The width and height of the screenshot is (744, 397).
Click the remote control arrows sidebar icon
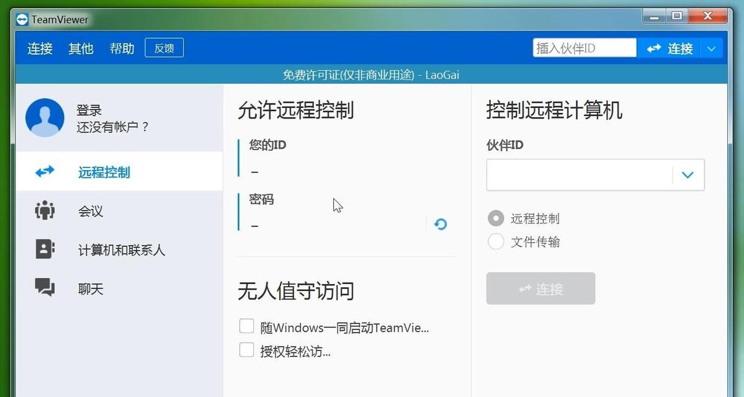pyautogui.click(x=45, y=171)
